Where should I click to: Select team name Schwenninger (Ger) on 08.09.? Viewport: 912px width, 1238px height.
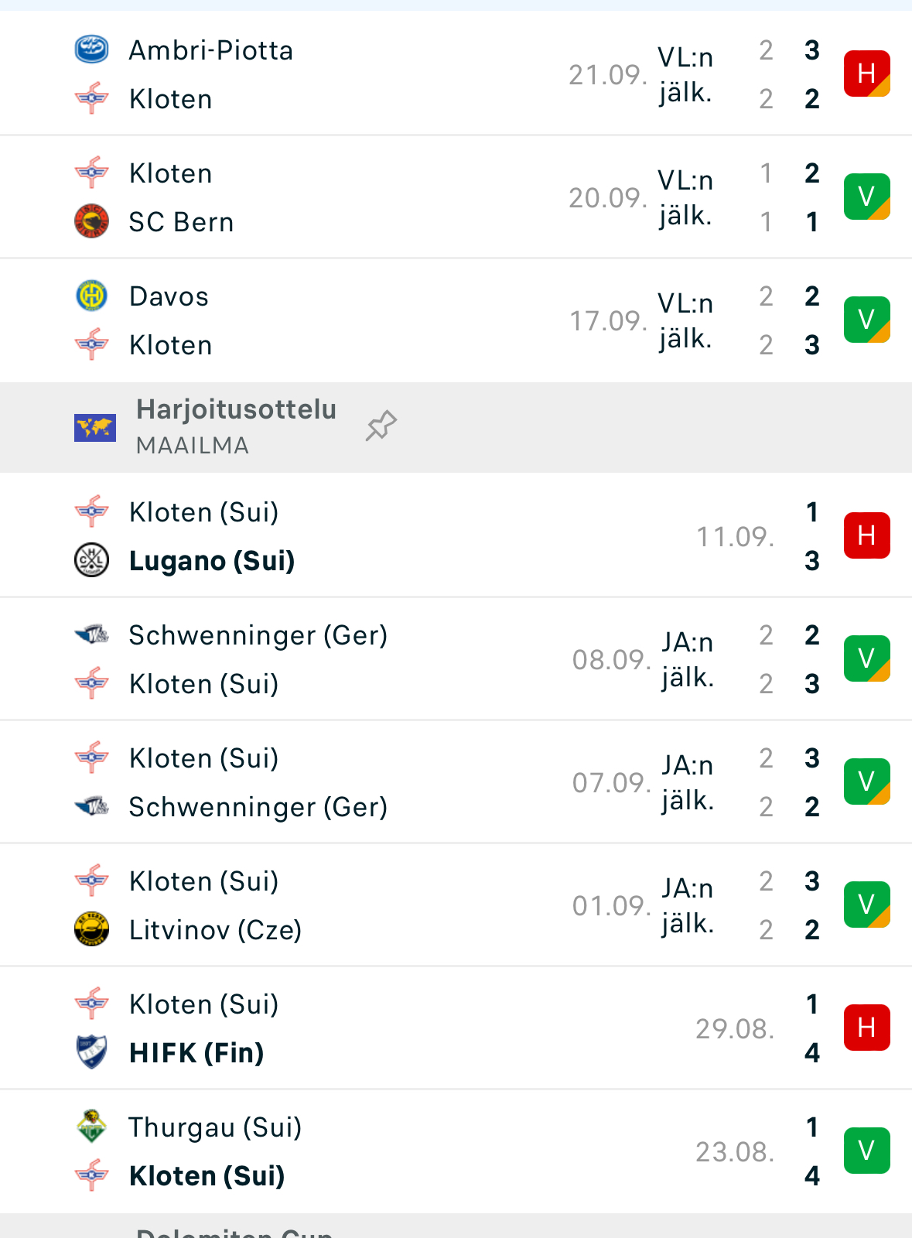click(x=258, y=635)
